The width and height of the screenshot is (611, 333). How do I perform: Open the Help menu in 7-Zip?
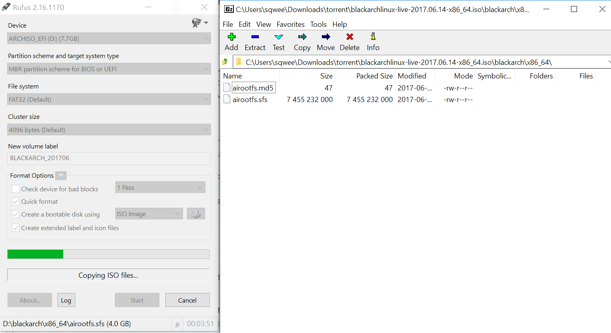click(340, 24)
